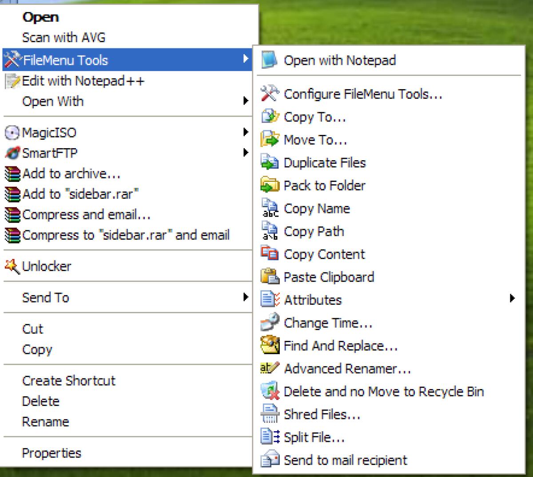533x477 pixels.
Task: Click the Paste Clipboard icon
Action: (270, 276)
